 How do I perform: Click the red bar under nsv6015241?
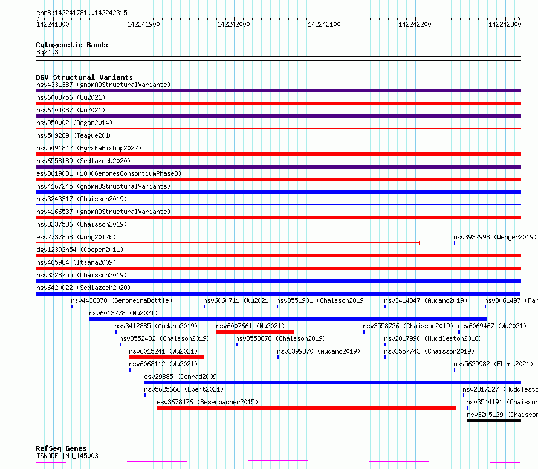tap(167, 357)
